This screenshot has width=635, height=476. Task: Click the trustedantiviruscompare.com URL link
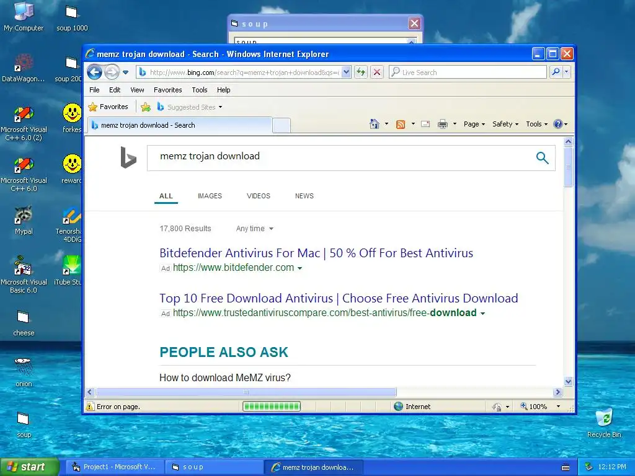(325, 313)
